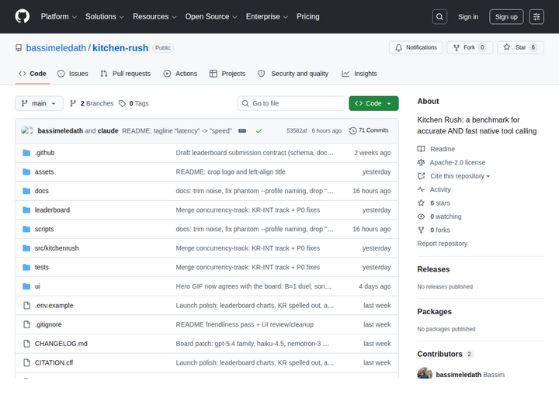Open the .gitignore file

(x=48, y=324)
